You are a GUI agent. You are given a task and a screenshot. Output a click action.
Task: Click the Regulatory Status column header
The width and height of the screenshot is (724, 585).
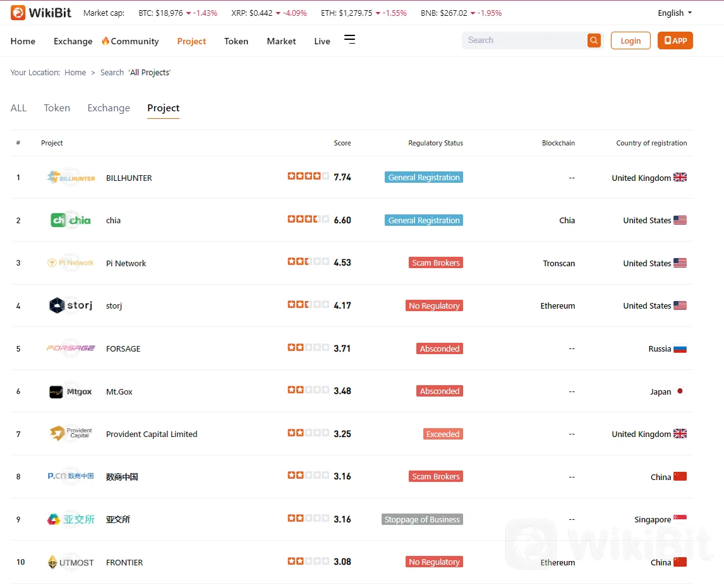[x=435, y=144]
